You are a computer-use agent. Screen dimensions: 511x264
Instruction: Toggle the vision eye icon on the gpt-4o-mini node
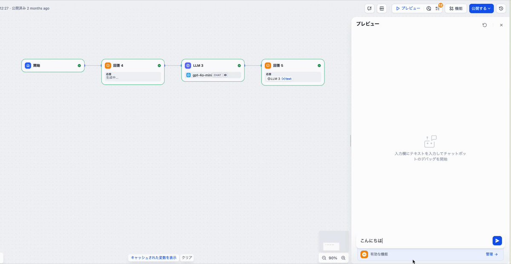[x=225, y=75]
